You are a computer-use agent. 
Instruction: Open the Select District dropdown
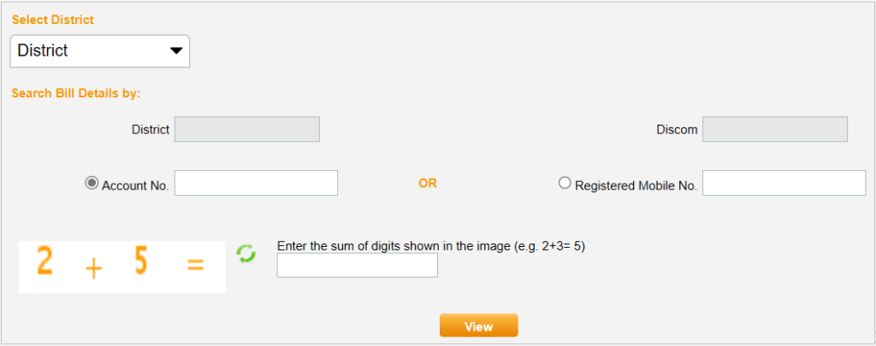click(x=99, y=51)
